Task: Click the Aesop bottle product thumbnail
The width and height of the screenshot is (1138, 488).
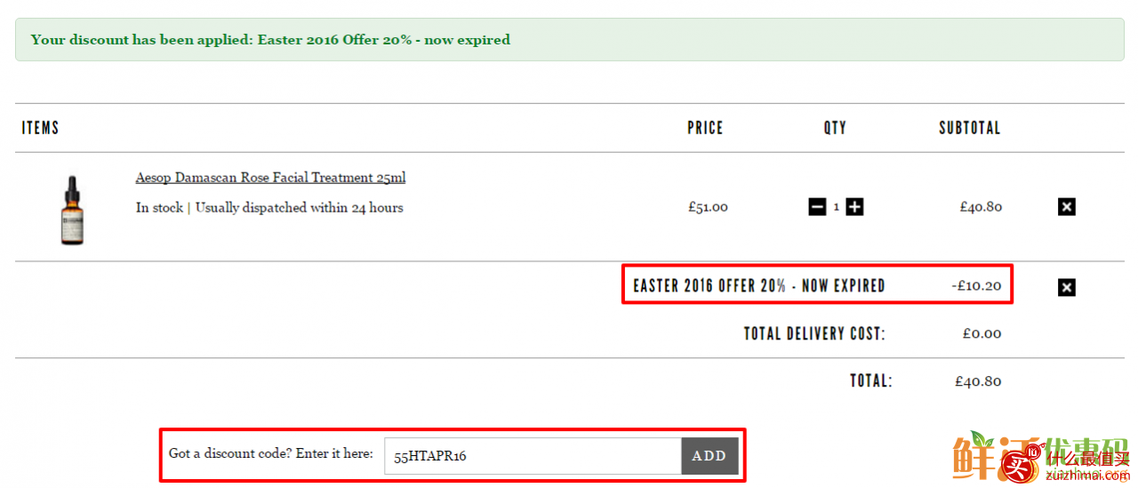Action: [x=72, y=210]
